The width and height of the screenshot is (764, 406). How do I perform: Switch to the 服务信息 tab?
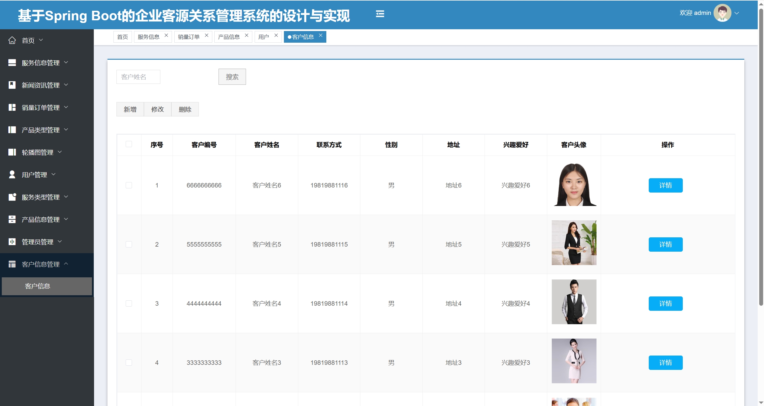(x=149, y=37)
